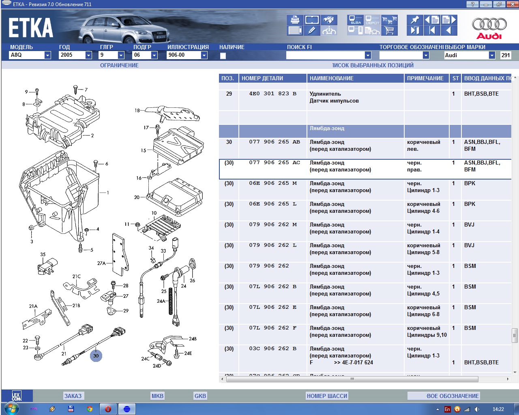This screenshot has height=415, width=519.
Task: Click the multiple shopping carts icon
Action: click(389, 19)
